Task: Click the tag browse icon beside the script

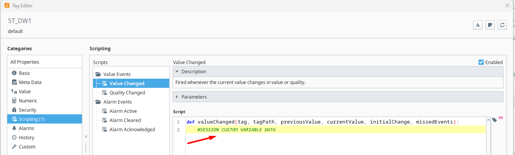Action: pyautogui.click(x=494, y=120)
